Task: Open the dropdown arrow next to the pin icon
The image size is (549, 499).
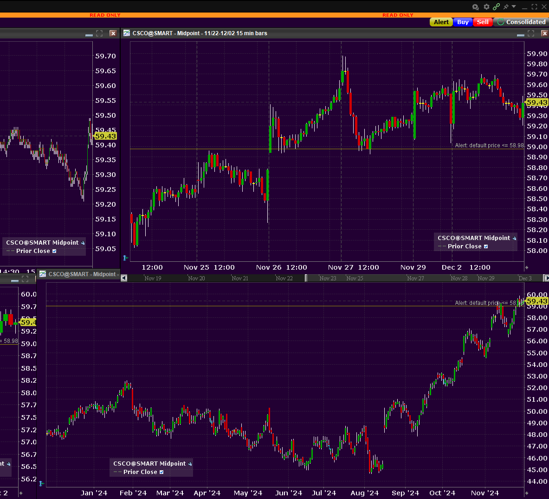Action: (514, 7)
